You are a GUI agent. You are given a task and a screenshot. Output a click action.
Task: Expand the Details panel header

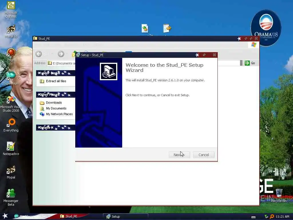coord(56,127)
